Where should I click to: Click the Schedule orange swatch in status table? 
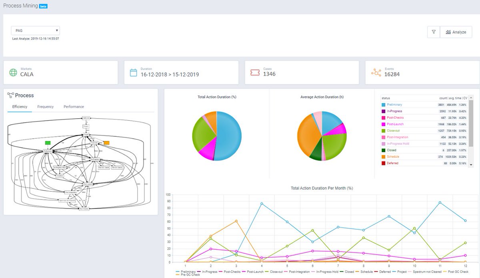pyautogui.click(x=384, y=157)
